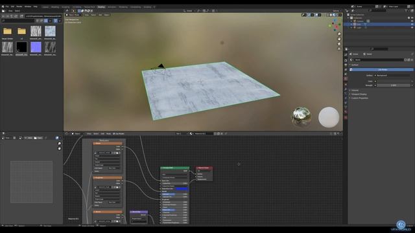Collapse the Collection tree in outliner
The width and height of the screenshot is (415, 233).
pos(349,18)
